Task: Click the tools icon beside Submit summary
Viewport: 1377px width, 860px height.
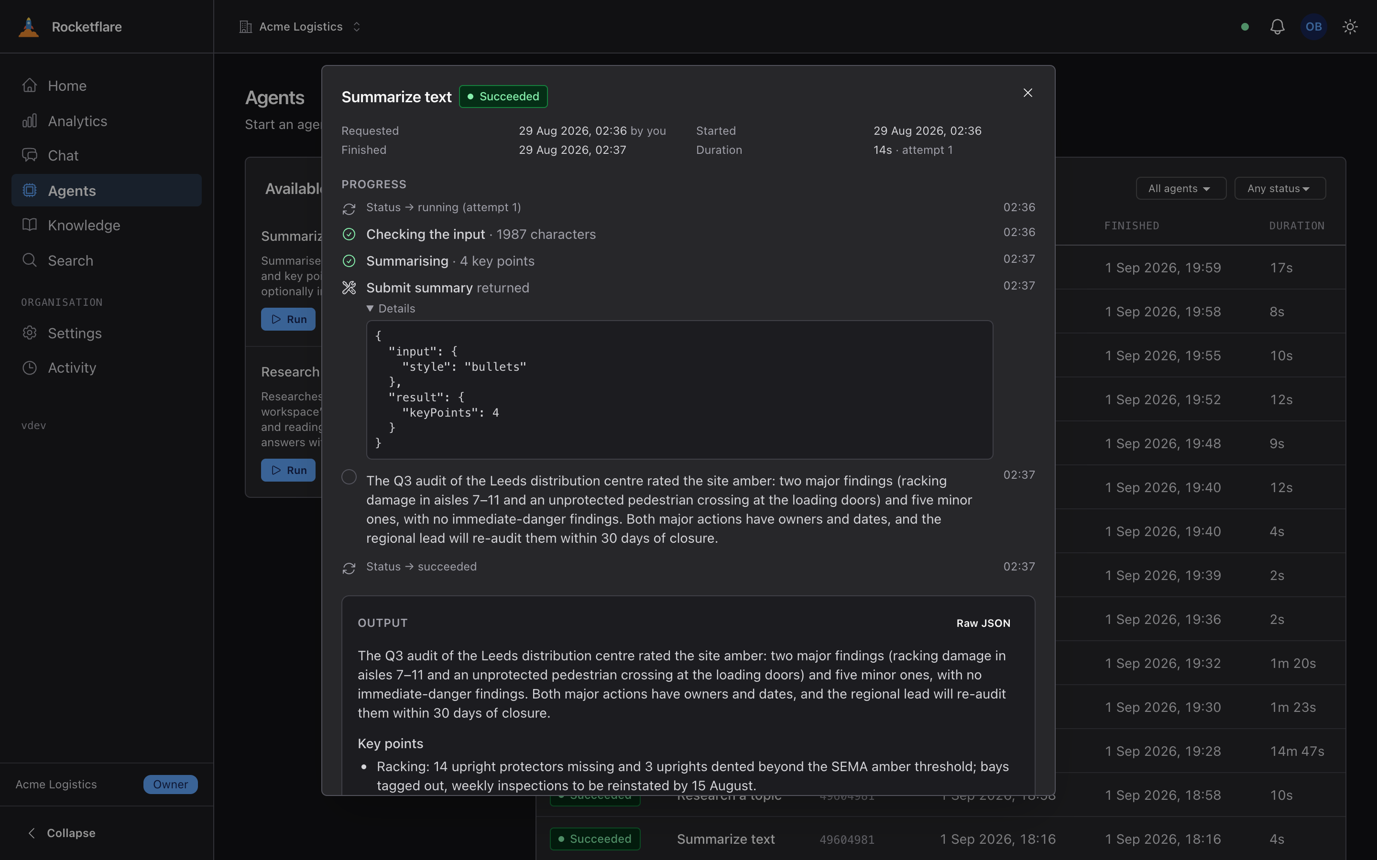Action: [x=349, y=288]
